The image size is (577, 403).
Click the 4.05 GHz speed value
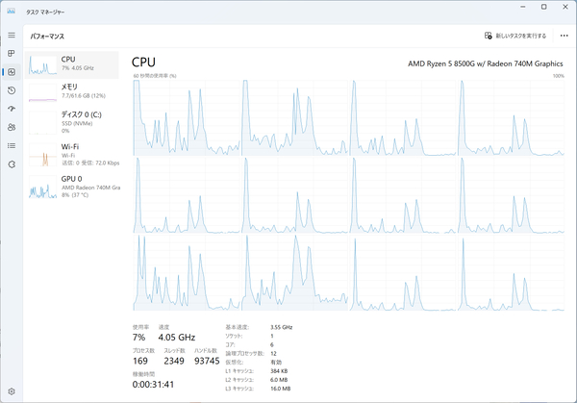[x=177, y=338]
